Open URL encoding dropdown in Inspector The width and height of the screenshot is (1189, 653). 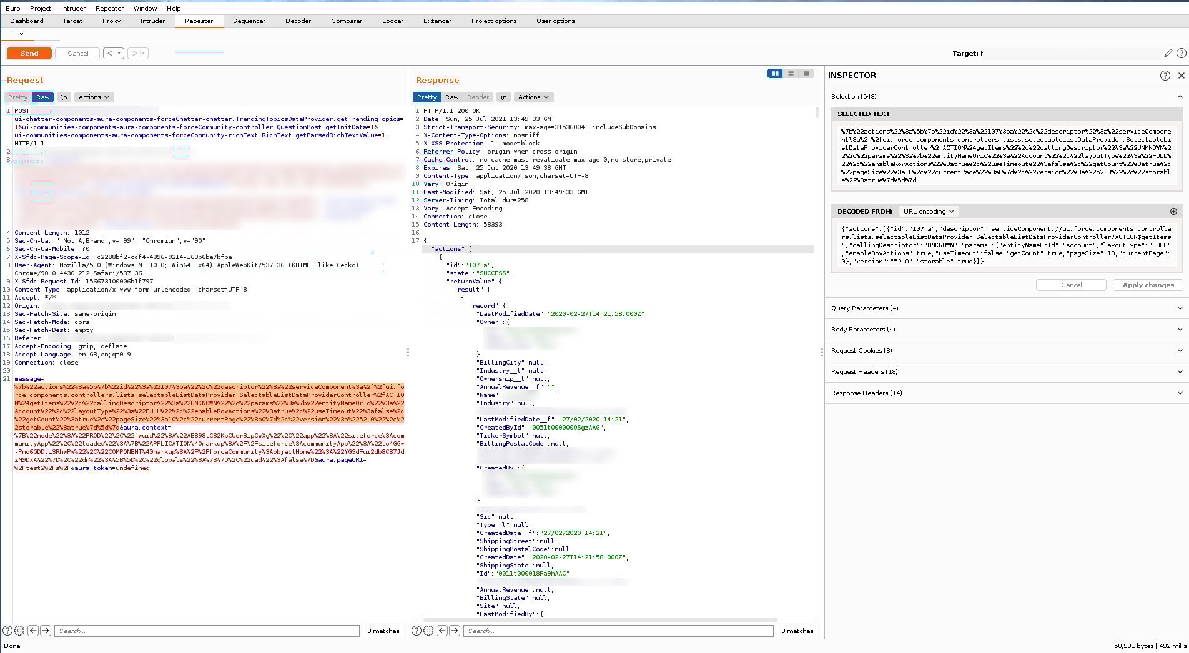pyautogui.click(x=929, y=212)
